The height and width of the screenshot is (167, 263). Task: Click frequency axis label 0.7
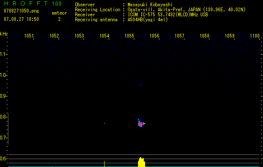point(3,138)
